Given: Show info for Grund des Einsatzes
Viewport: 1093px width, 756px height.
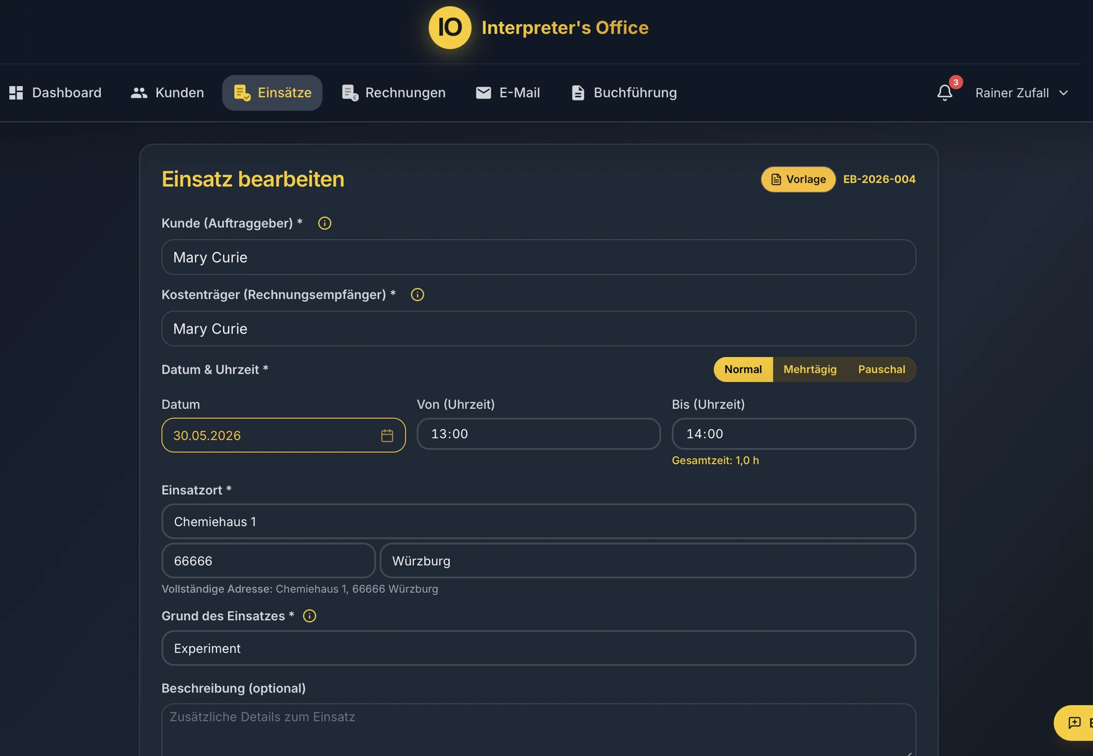Looking at the screenshot, I should pos(309,616).
